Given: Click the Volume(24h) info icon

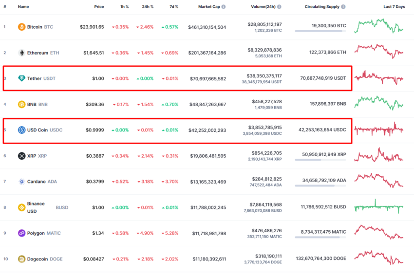Looking at the screenshot, I should [280, 7].
